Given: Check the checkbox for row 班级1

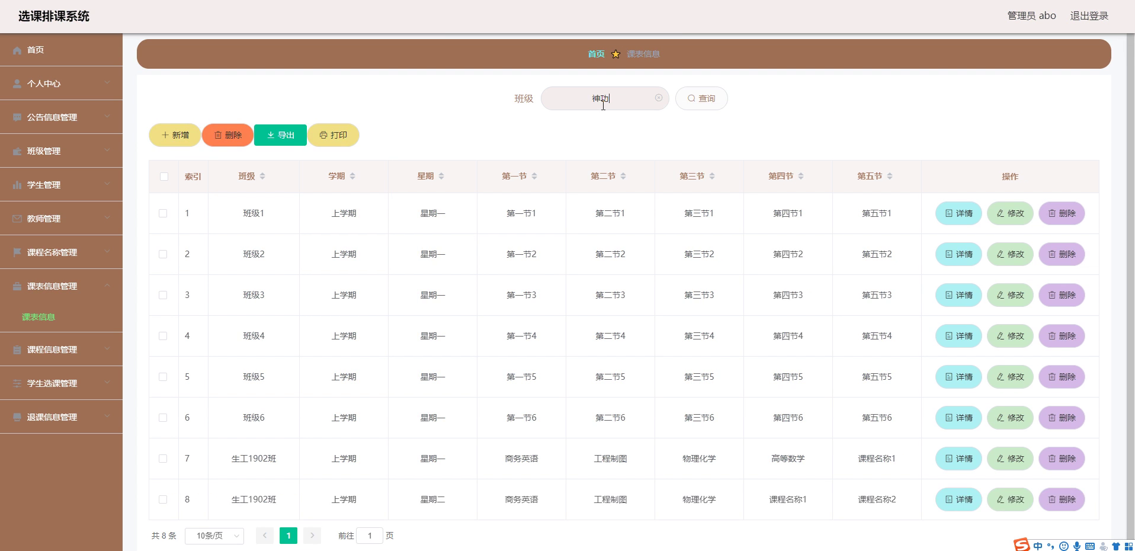Looking at the screenshot, I should 163,213.
